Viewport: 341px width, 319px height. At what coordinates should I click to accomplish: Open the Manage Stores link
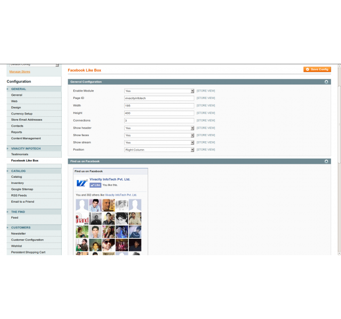pos(20,72)
